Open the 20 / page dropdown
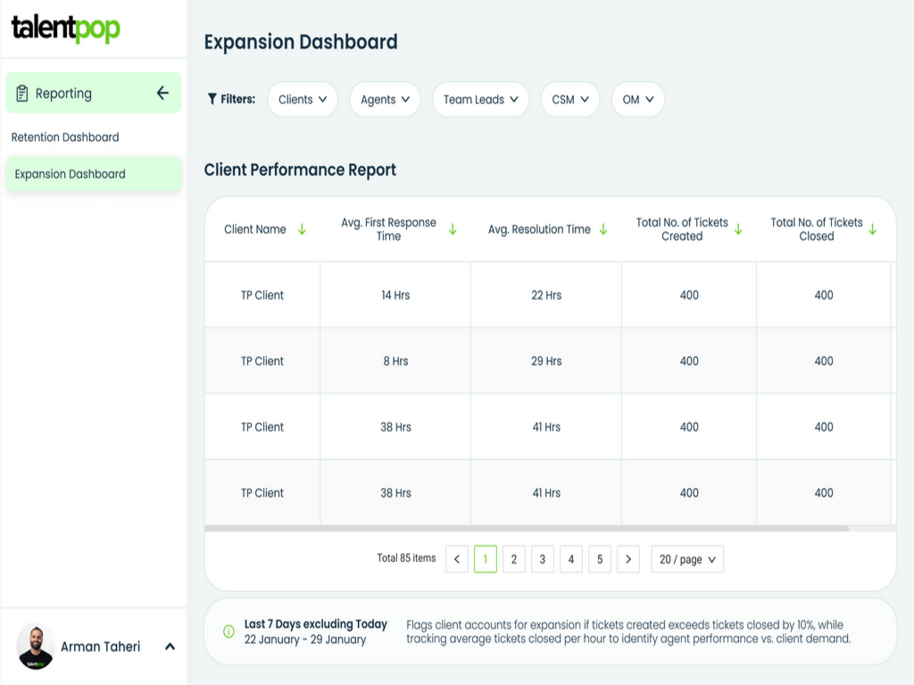 [x=687, y=559]
